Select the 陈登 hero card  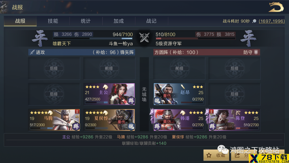(x=234, y=120)
